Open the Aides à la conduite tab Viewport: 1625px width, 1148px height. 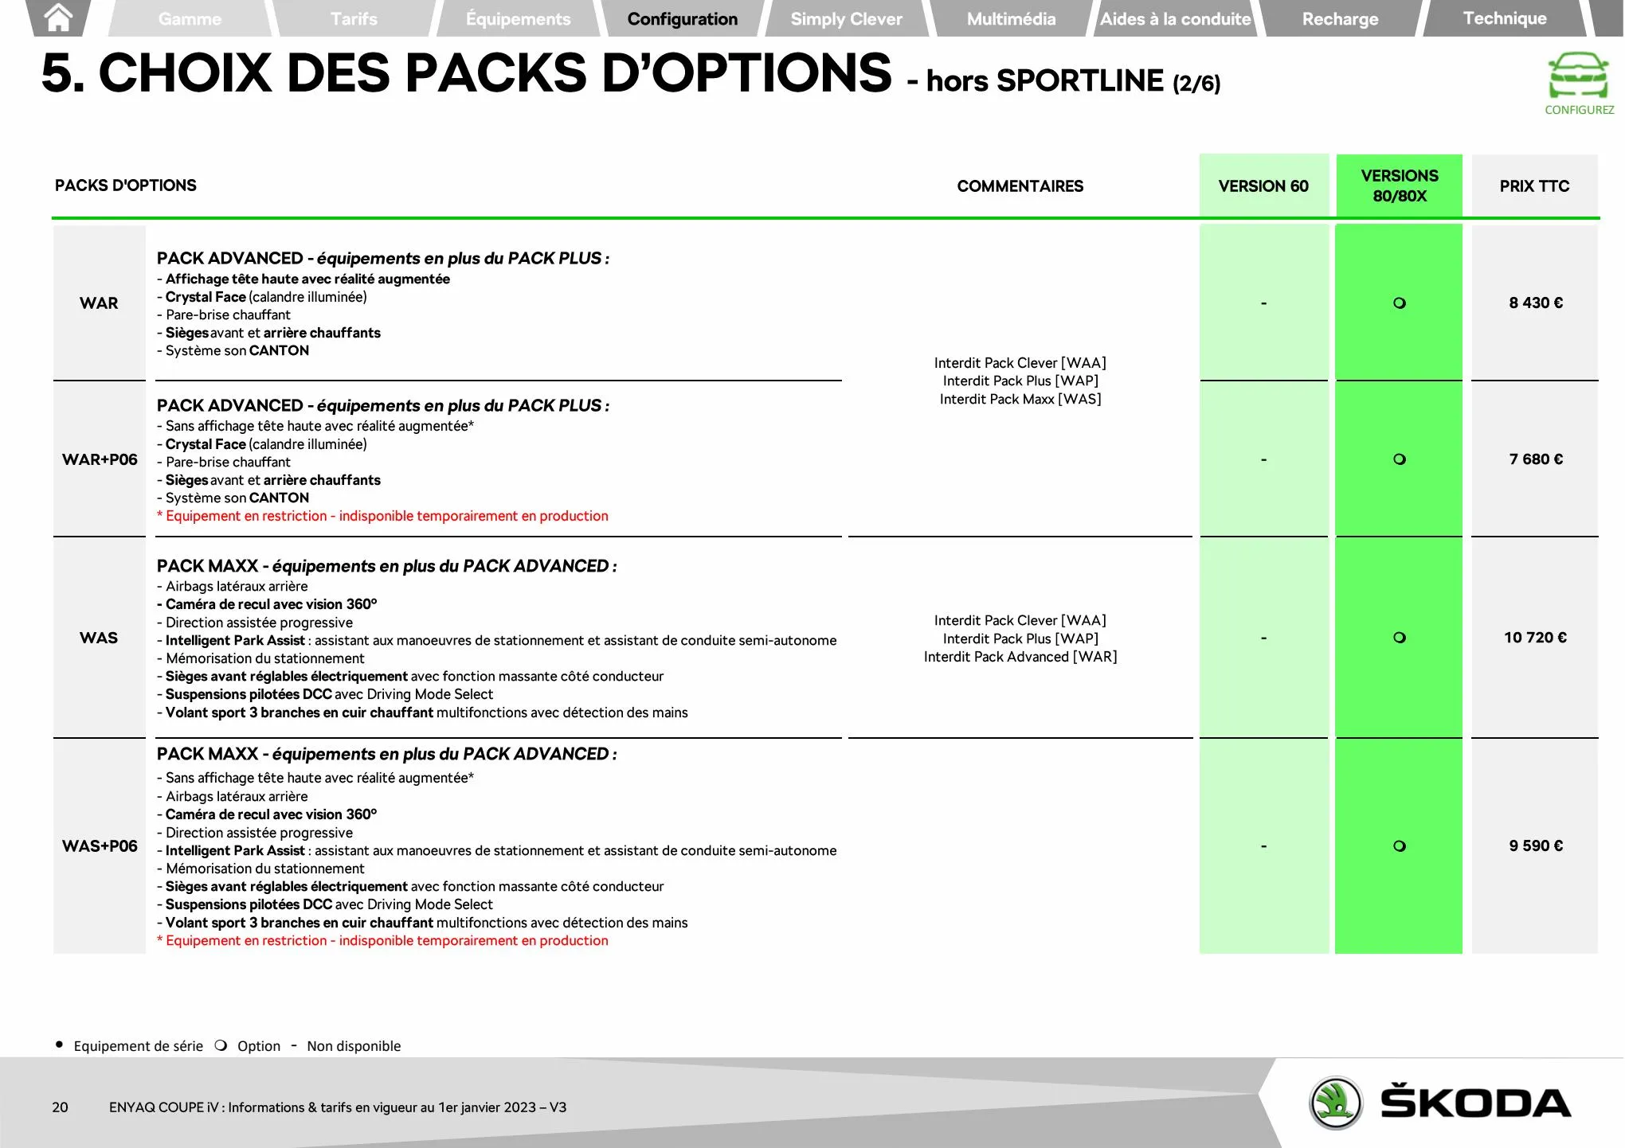(x=1176, y=18)
